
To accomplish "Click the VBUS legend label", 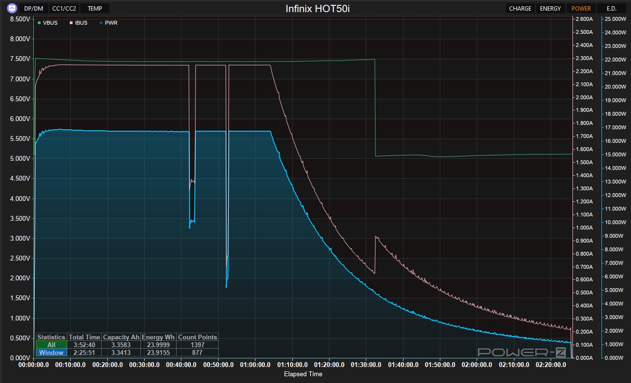I will pos(50,23).
